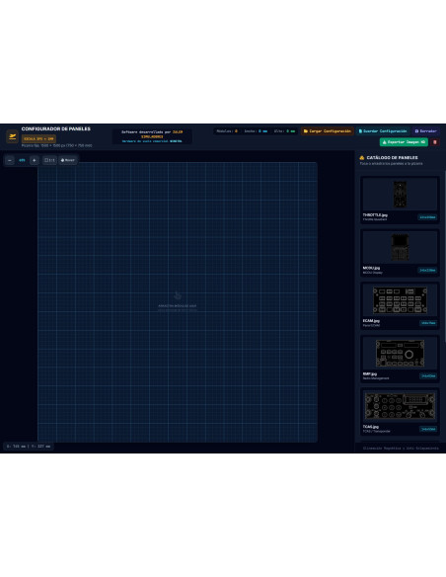Click Cargar Configuración button
446x577 pixels.
(328, 131)
